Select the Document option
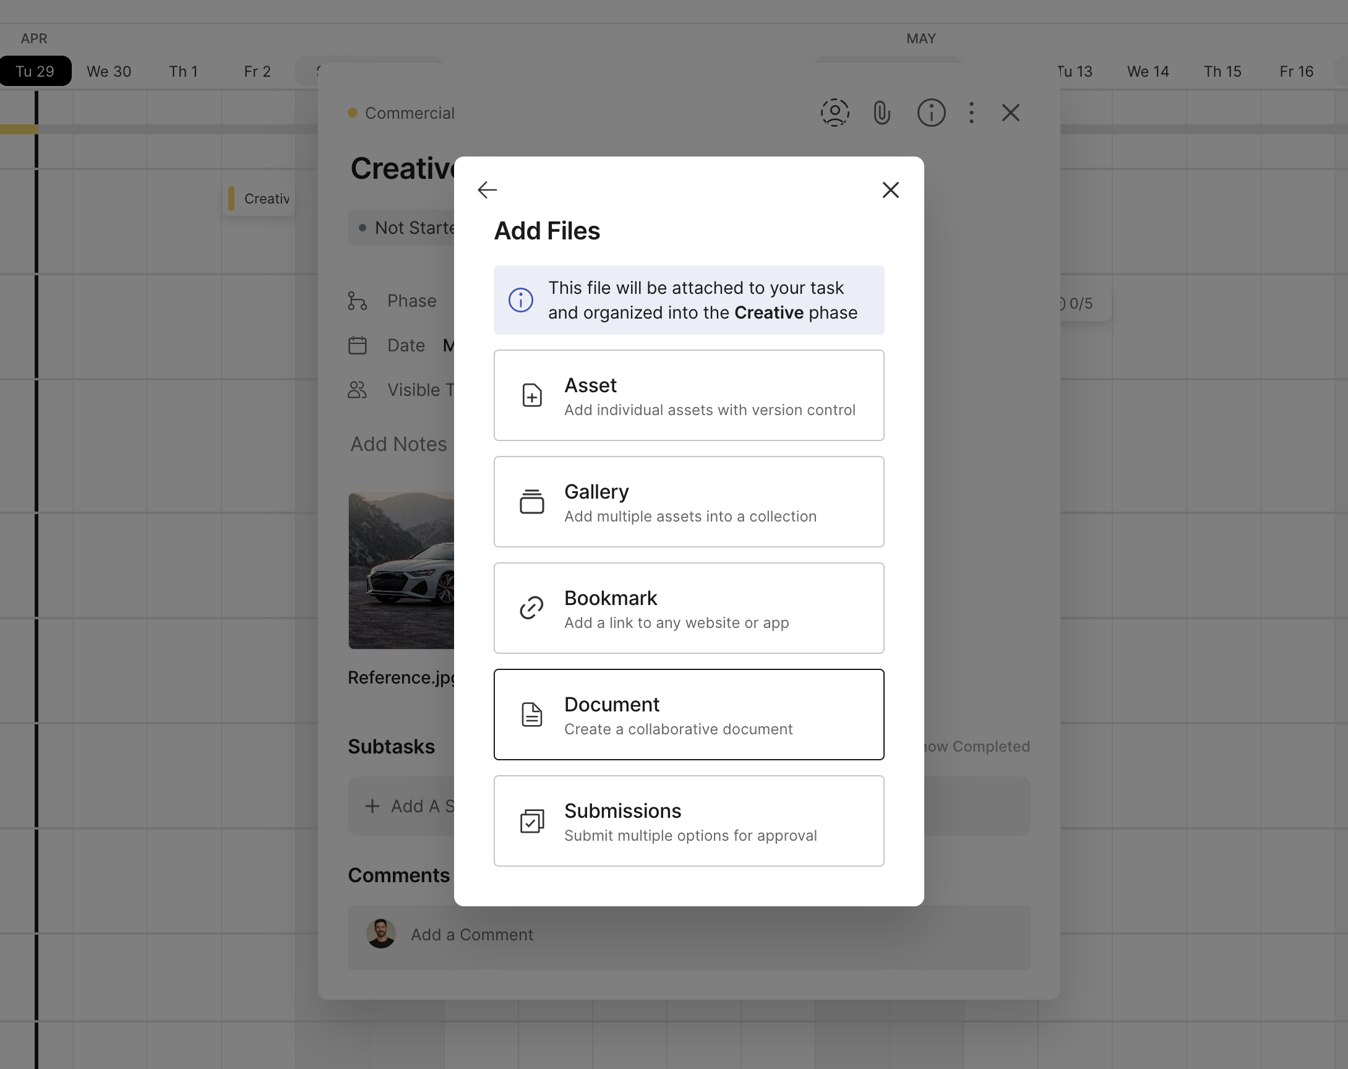1348x1069 pixels. pos(689,714)
